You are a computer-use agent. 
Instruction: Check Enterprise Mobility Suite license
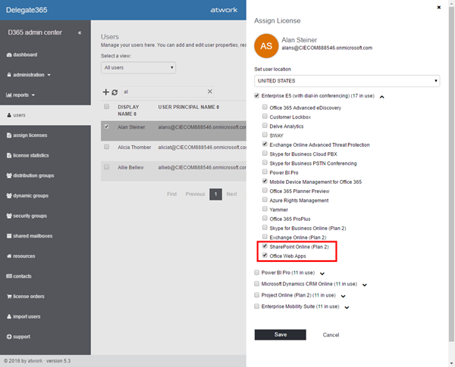pos(256,306)
